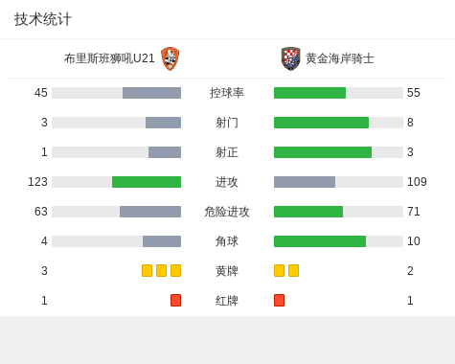This screenshot has width=455, height=364.
Task: Click the Gold Coast Knights checkered shield crest
Action: [x=290, y=58]
